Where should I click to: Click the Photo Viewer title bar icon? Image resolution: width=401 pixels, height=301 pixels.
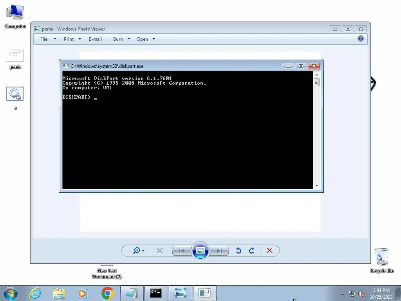coord(37,29)
